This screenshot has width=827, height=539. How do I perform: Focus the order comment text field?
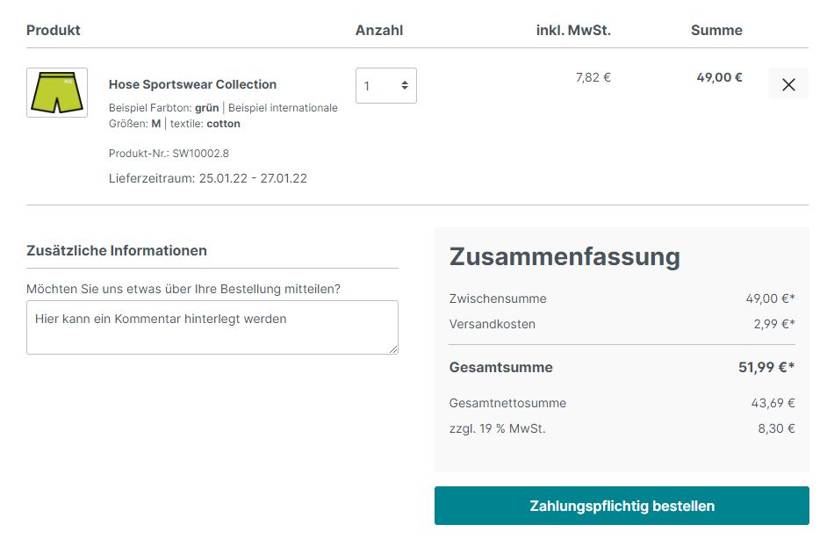point(212,327)
